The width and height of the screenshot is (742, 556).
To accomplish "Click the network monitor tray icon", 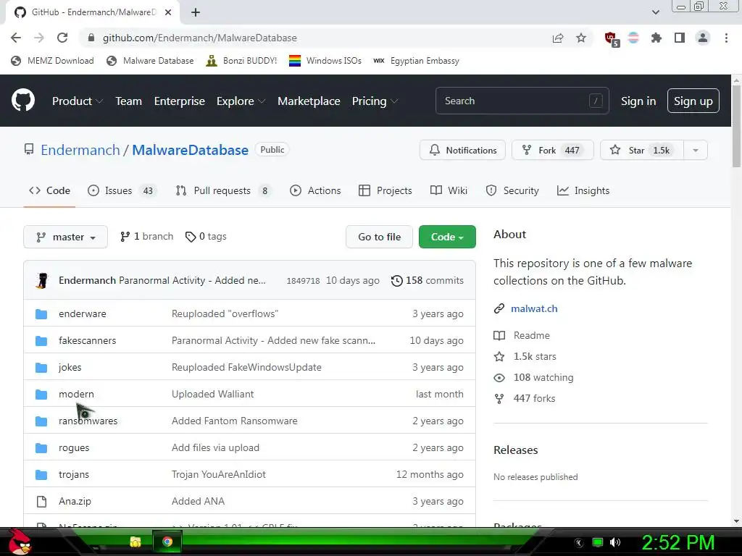I will 598,542.
